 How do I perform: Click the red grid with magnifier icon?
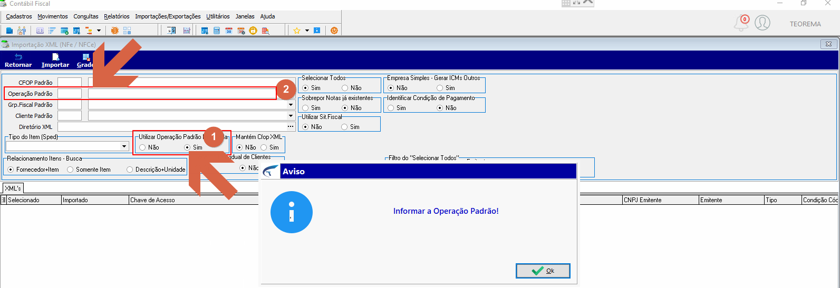tap(265, 31)
